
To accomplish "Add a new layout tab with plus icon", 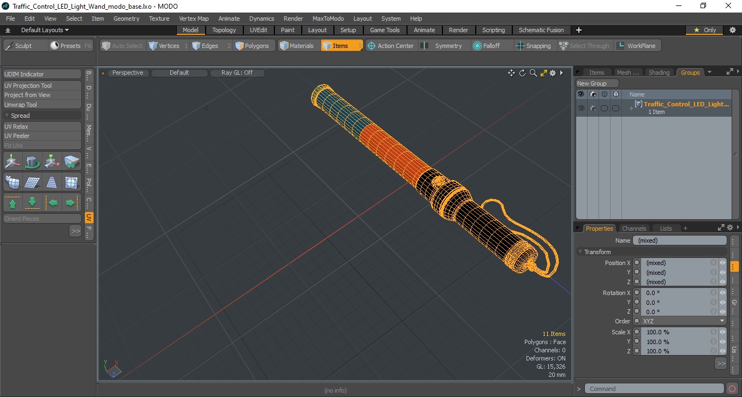I will (579, 30).
